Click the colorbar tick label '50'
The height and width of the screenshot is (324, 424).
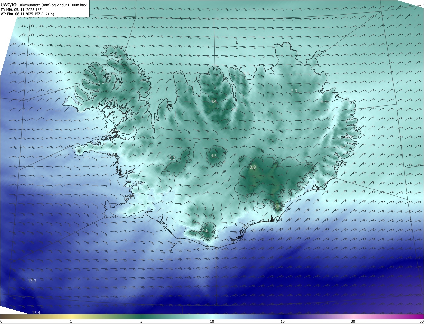point(421,321)
